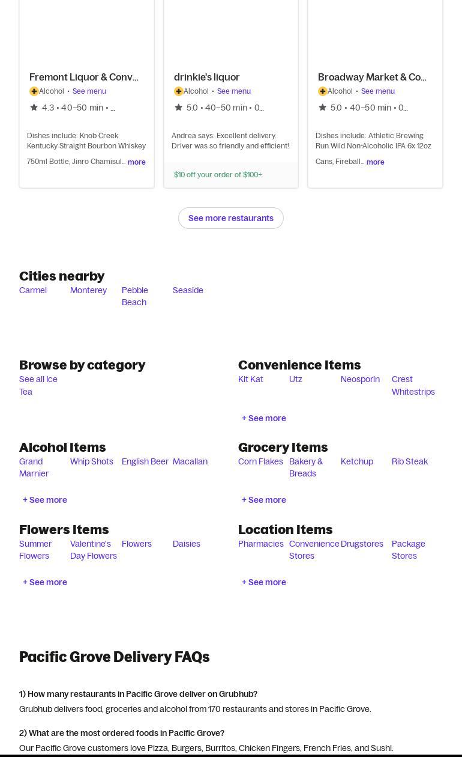
Task: Open the Broadway Market menu link
Action: pyautogui.click(x=377, y=91)
